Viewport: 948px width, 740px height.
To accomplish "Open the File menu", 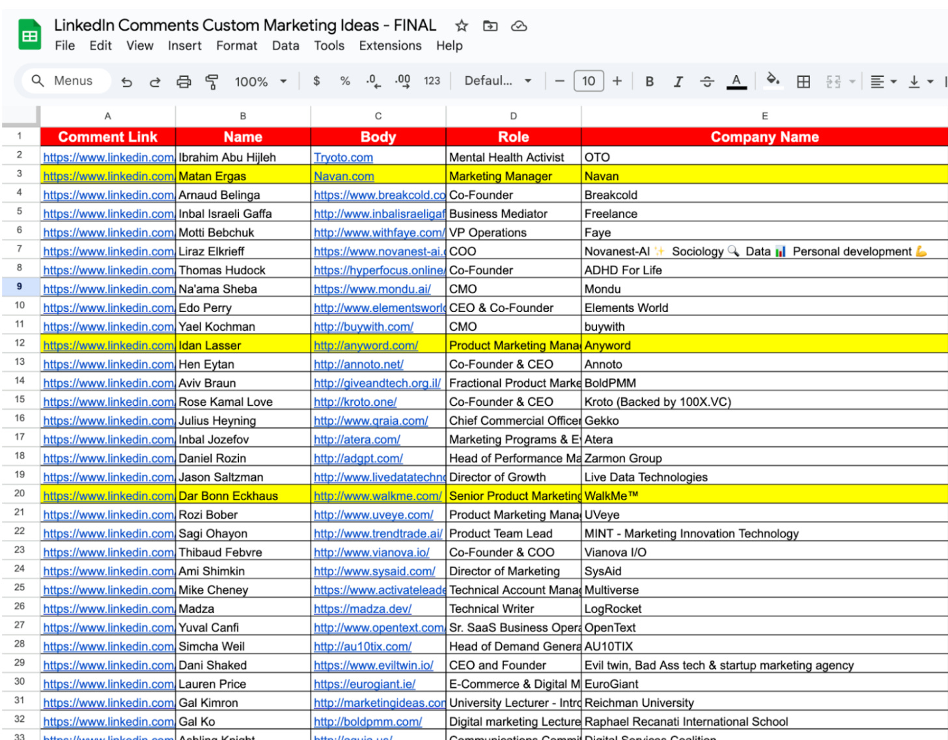I will coord(64,46).
